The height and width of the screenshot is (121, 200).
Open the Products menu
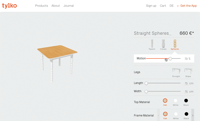(42, 6)
